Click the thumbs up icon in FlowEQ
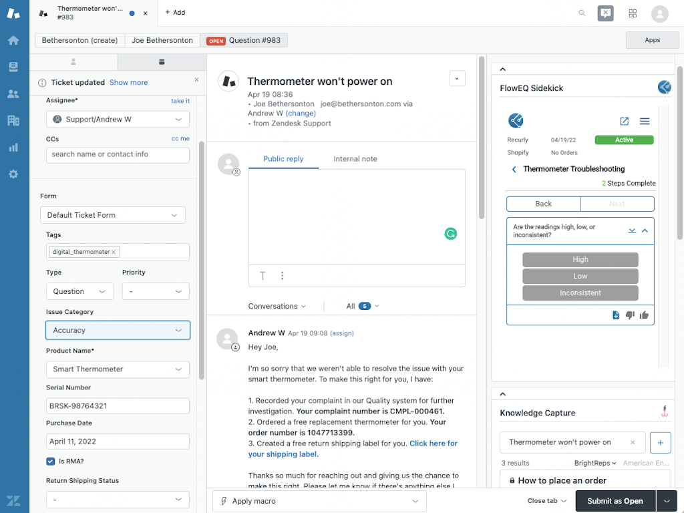 pyautogui.click(x=644, y=315)
